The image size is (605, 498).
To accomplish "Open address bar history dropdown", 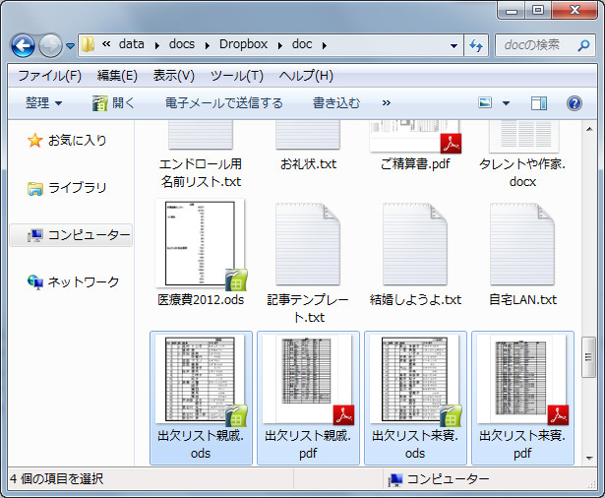I will click(x=454, y=45).
